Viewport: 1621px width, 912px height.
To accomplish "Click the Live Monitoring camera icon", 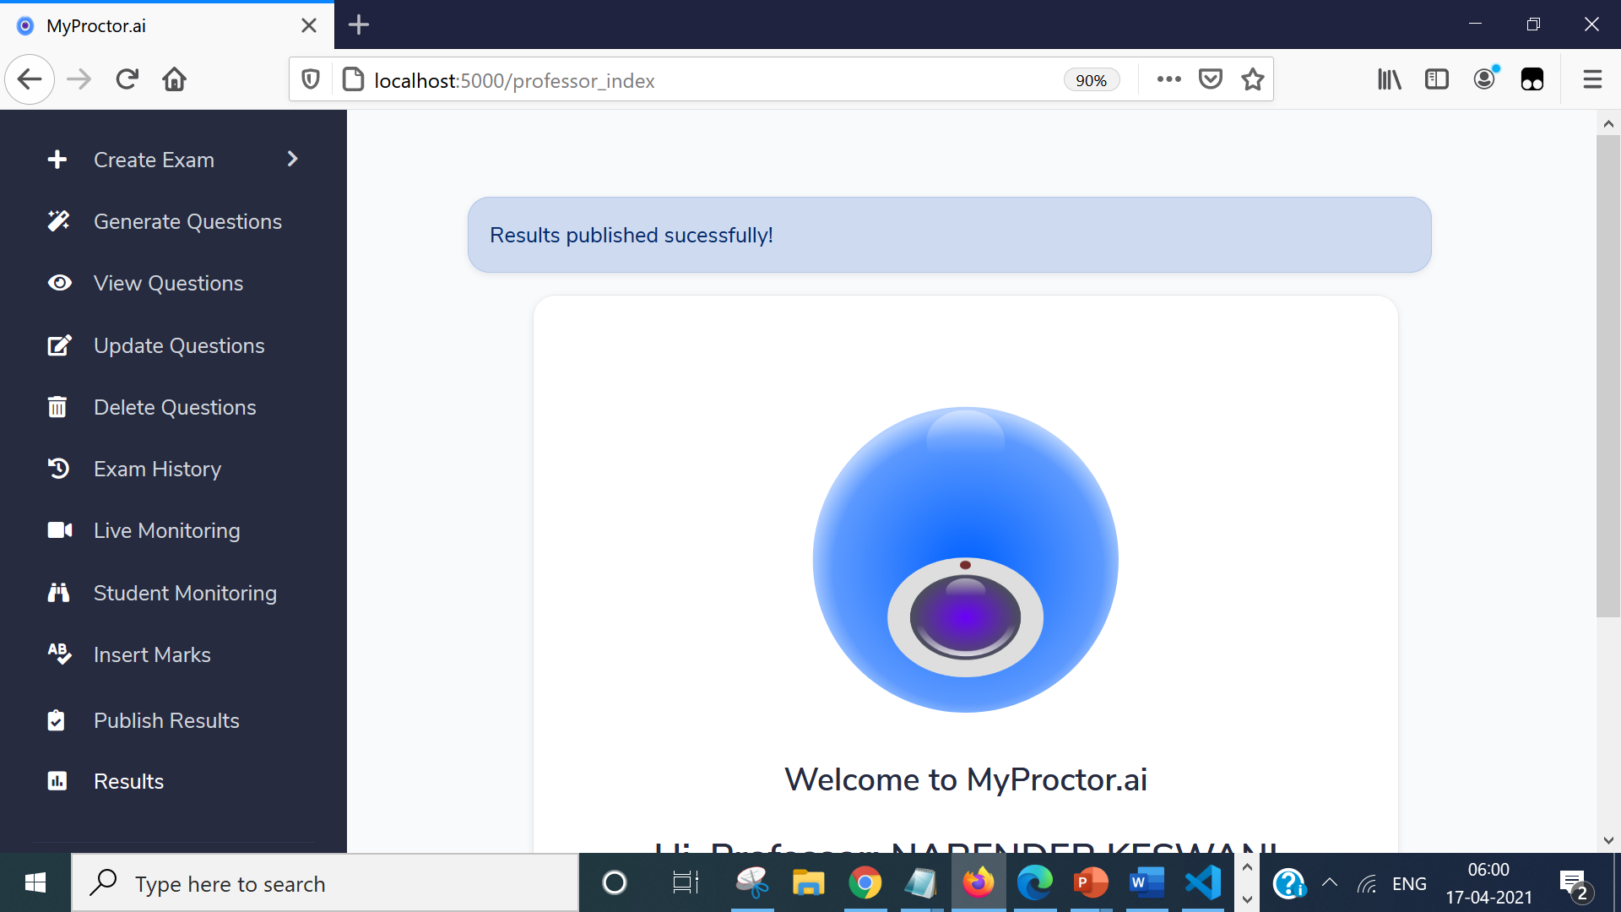I will pos(59,530).
